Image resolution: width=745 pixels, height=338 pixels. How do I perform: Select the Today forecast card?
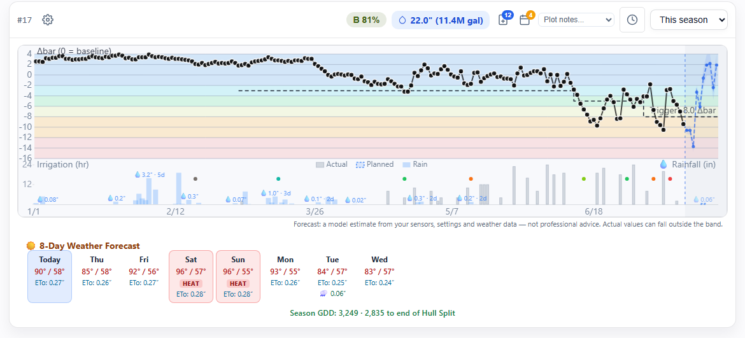click(x=50, y=277)
